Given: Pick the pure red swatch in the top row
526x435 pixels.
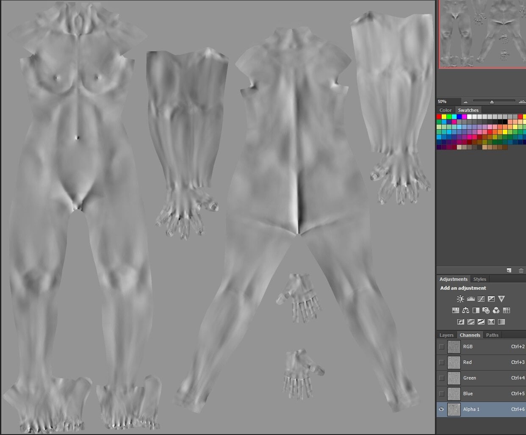Looking at the screenshot, I should pyautogui.click(x=439, y=116).
